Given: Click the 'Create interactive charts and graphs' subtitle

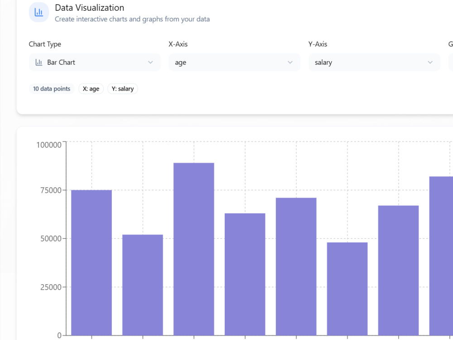Looking at the screenshot, I should (132, 19).
